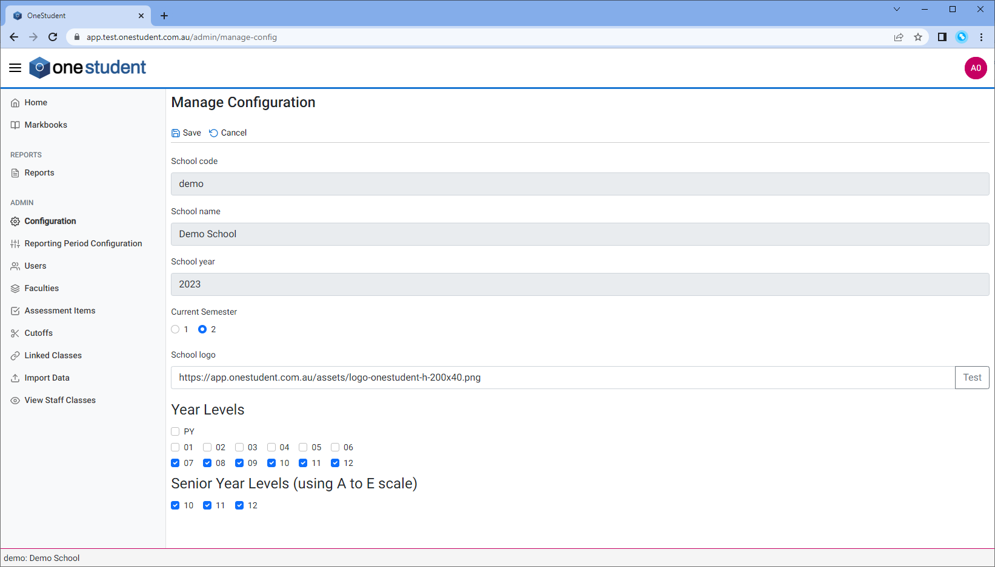Open the View Staff Classes eye icon
995x567 pixels.
[15, 400]
